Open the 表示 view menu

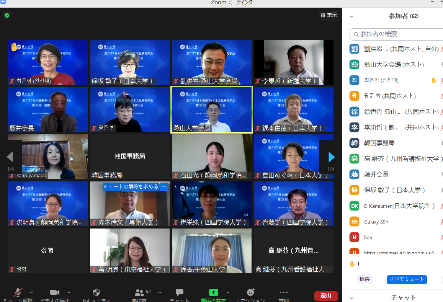click(329, 15)
